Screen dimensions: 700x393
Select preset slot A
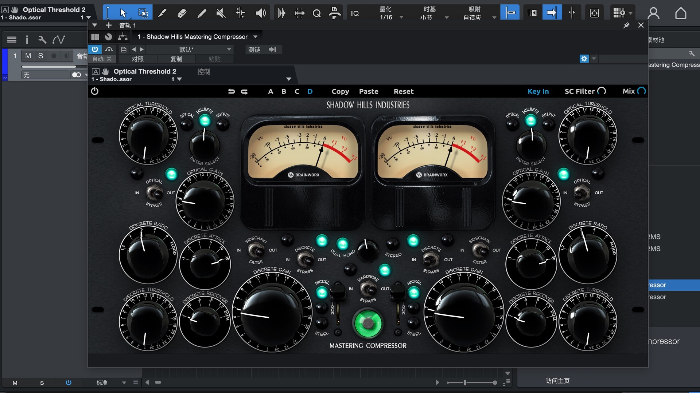pyautogui.click(x=271, y=91)
